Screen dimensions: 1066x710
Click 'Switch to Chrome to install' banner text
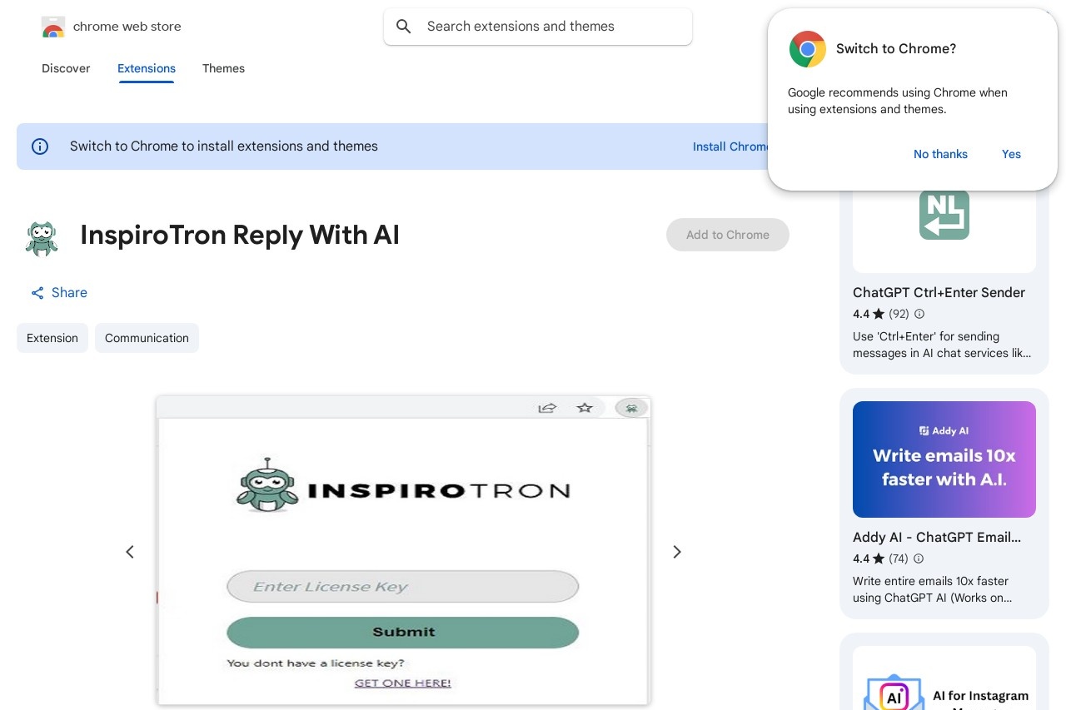[x=224, y=146]
